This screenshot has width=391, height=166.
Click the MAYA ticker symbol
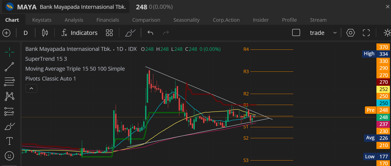[x=27, y=7]
